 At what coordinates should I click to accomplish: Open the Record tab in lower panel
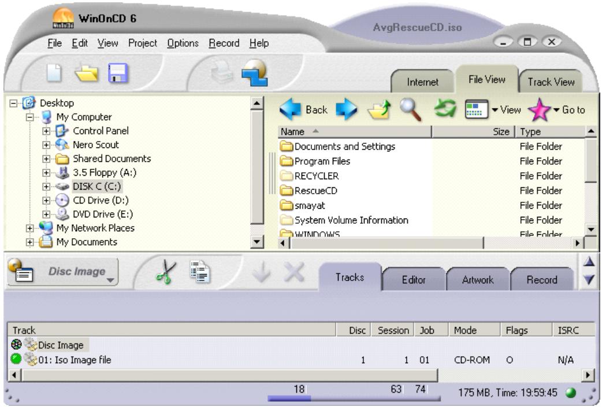click(x=542, y=279)
